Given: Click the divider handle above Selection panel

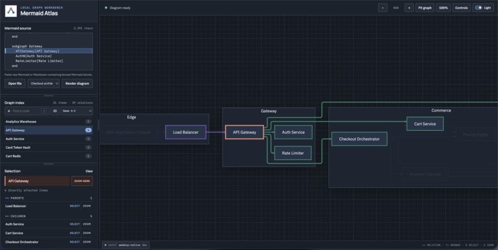Looking at the screenshot, I should coord(49,164).
